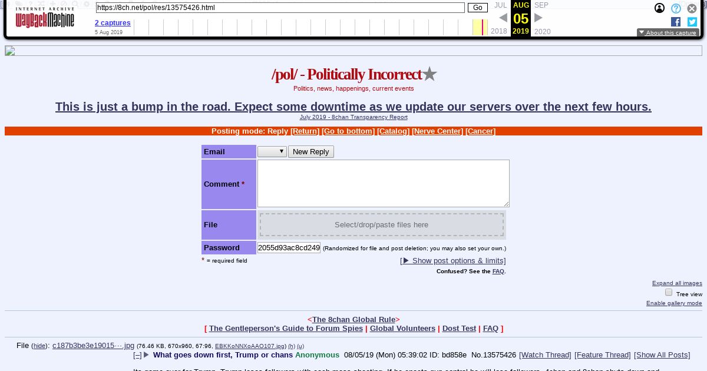Open the FAQ link under Confused
This screenshot has width=707, height=371.
498,271
